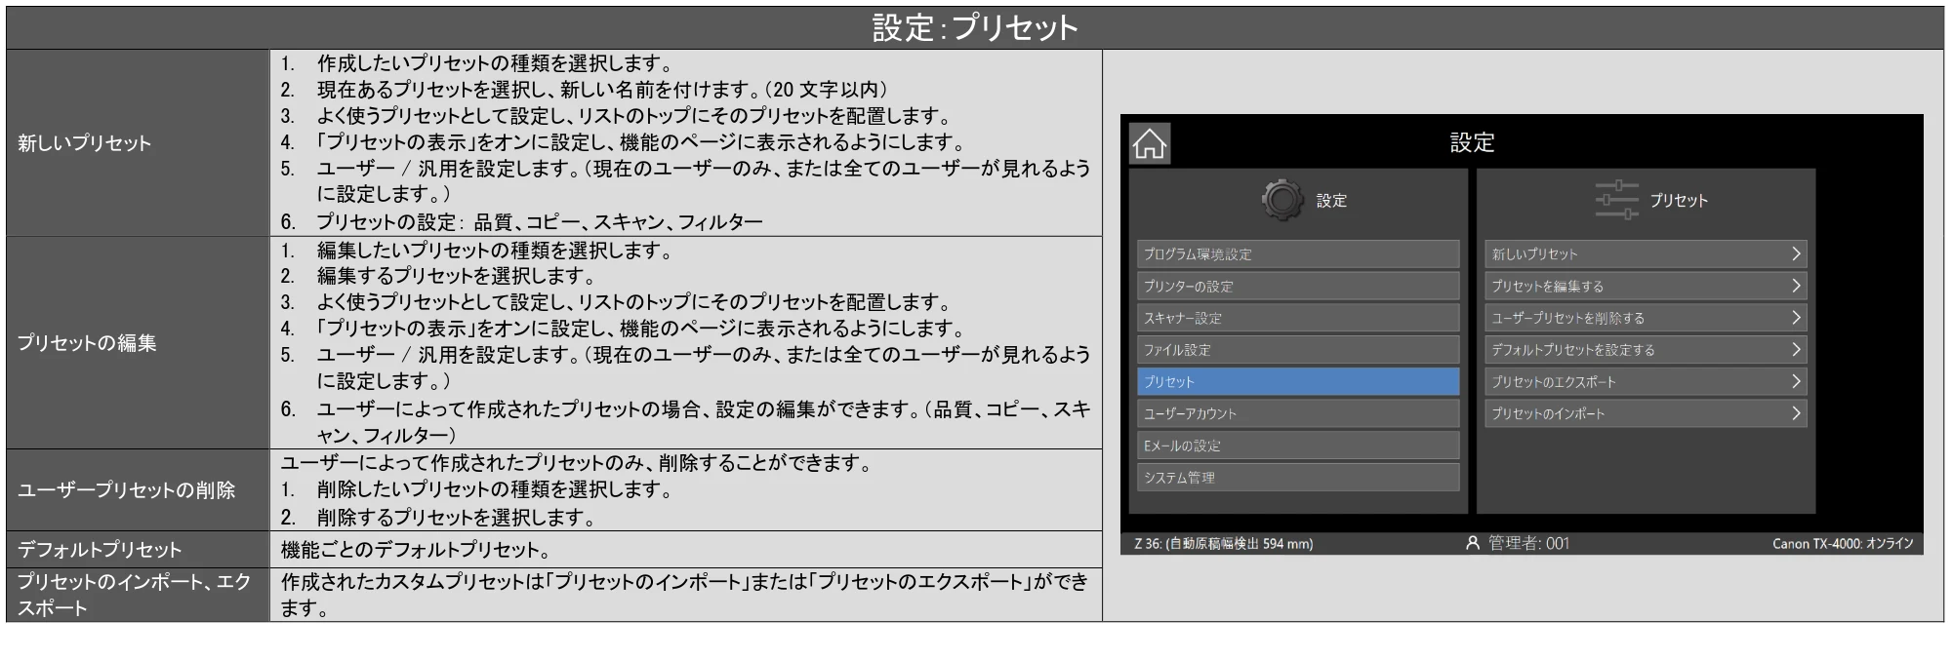
Task: Click the 設定:プリセット table header
Action: click(x=975, y=27)
